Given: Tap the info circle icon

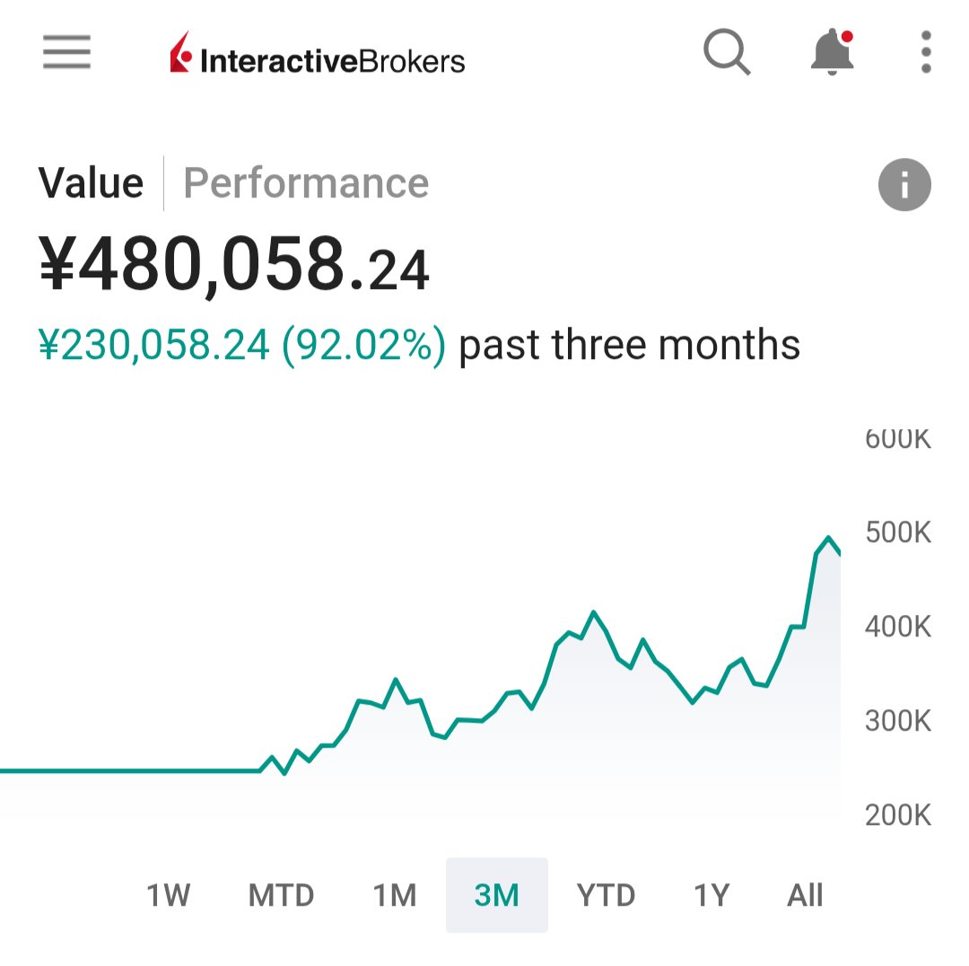Looking at the screenshot, I should pyautogui.click(x=904, y=186).
